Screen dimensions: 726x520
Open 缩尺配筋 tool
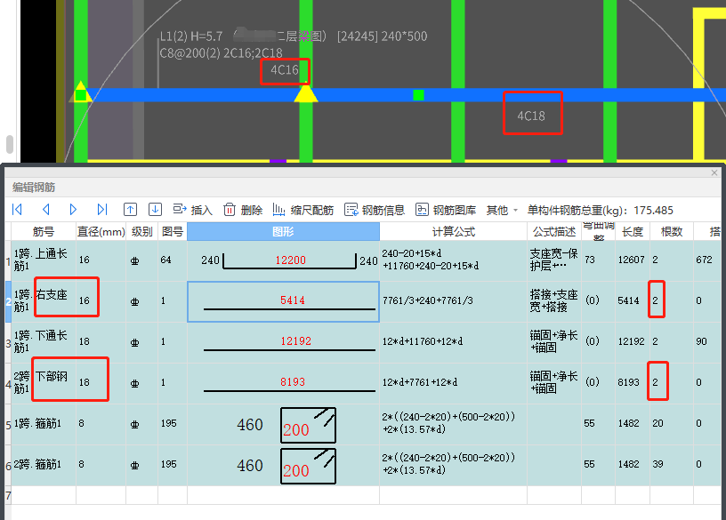click(303, 210)
